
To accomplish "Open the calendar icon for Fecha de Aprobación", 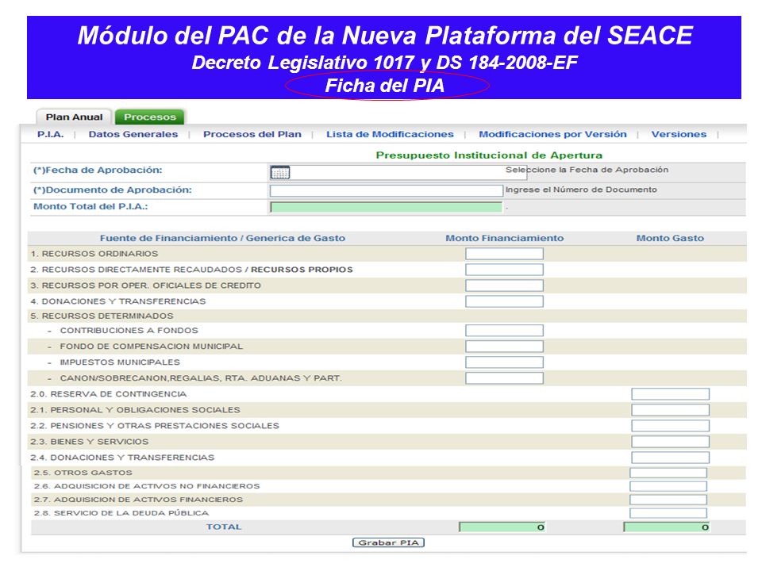I will tap(280, 172).
